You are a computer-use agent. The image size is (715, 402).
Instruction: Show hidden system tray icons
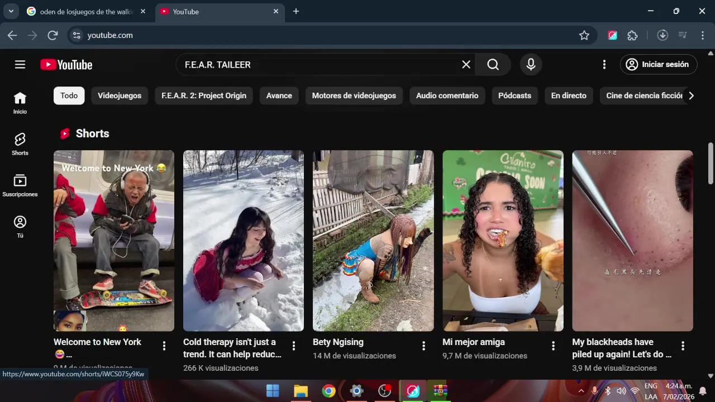click(581, 391)
